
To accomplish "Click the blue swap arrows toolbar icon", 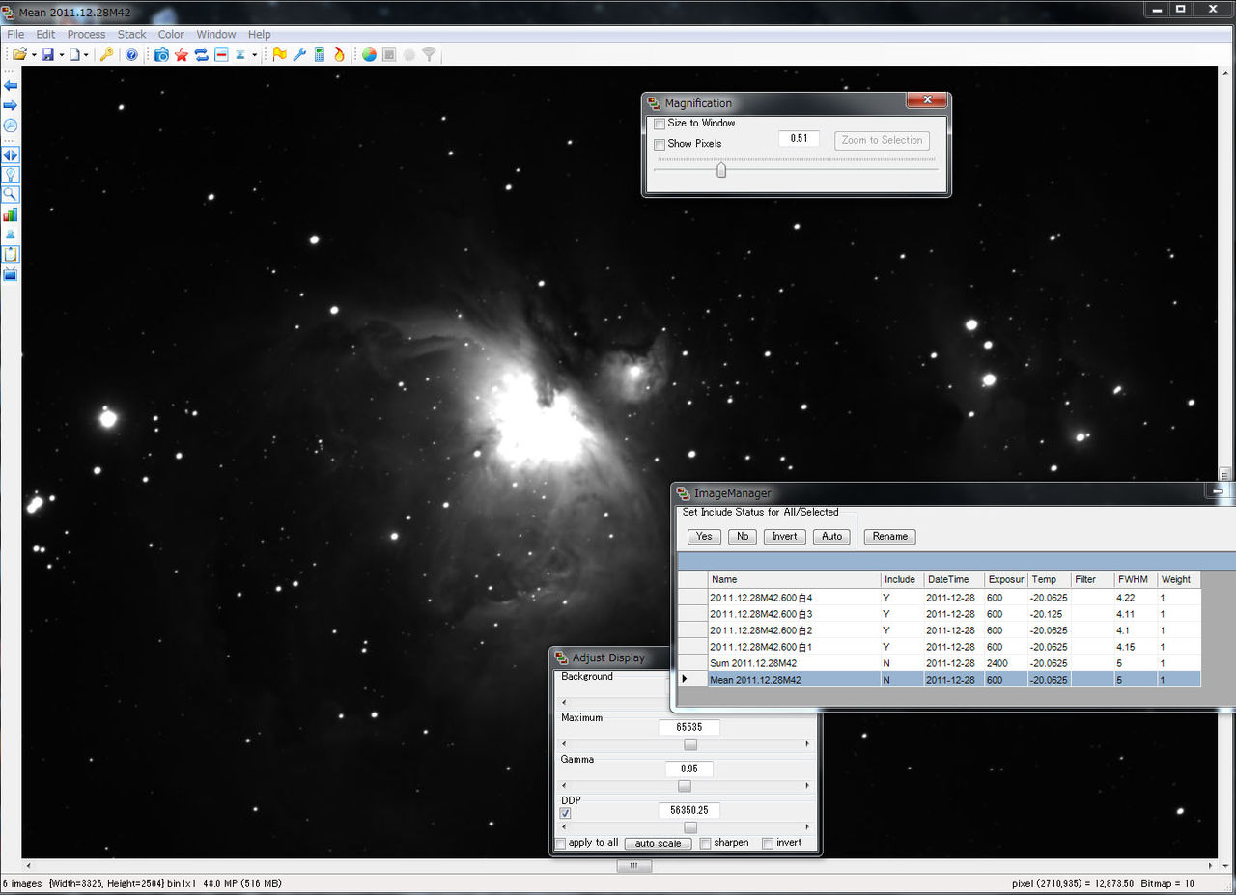I will point(202,55).
